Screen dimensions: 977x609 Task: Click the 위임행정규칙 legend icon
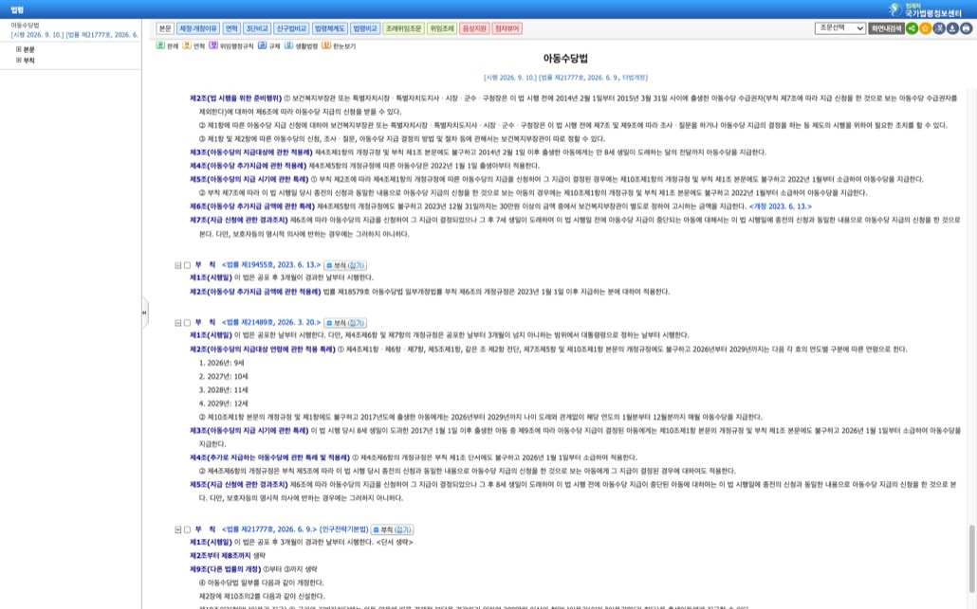click(x=213, y=45)
